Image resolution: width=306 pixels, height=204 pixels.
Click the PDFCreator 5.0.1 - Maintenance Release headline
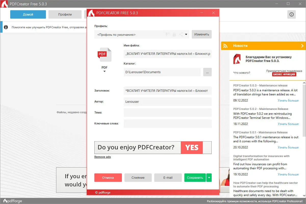(x=260, y=132)
